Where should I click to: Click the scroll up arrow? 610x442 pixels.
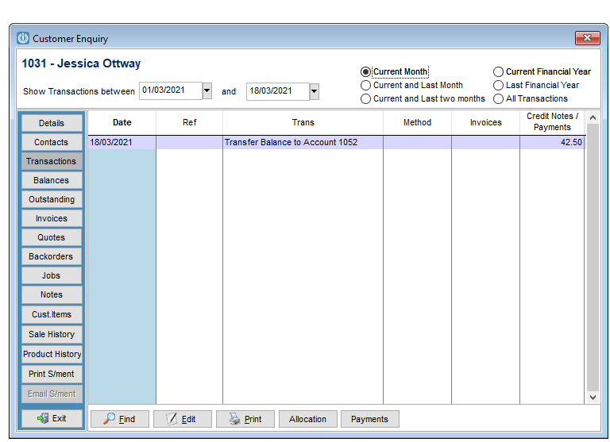click(x=593, y=117)
